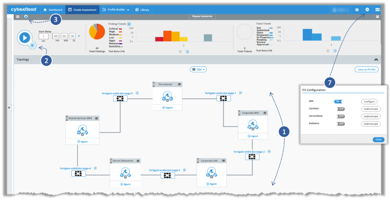Open Secure Datacenter node menu
The height and width of the screenshot is (205, 390).
click(138, 161)
